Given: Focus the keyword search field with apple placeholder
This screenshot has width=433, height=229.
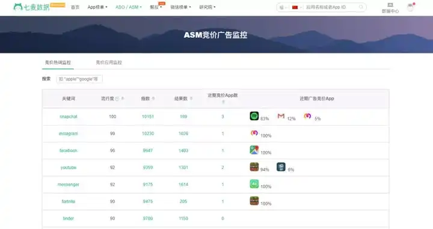Looking at the screenshot, I should click(79, 79).
